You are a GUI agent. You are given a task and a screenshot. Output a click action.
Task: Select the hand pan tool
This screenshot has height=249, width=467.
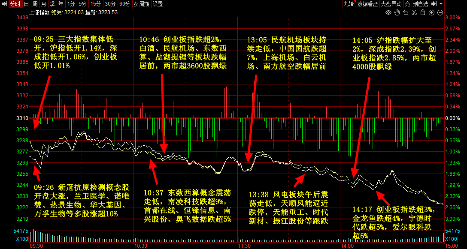tap(397, 13)
